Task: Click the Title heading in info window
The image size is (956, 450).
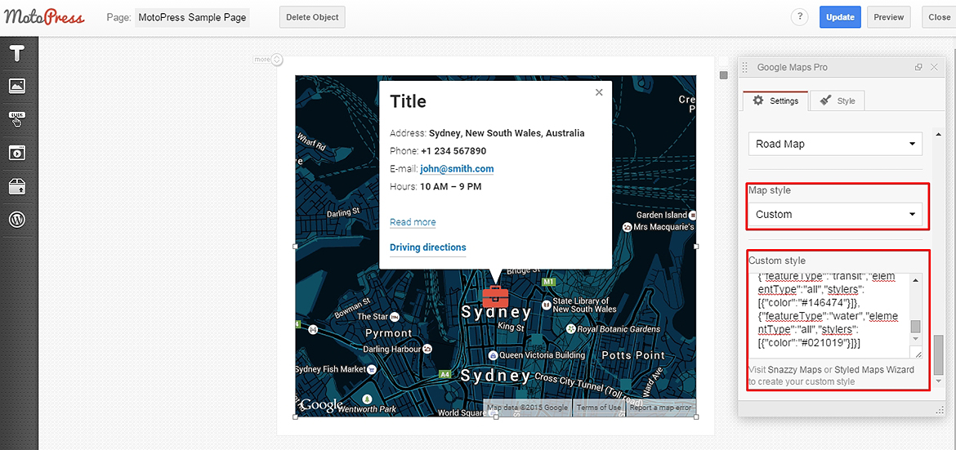Action: tap(408, 101)
